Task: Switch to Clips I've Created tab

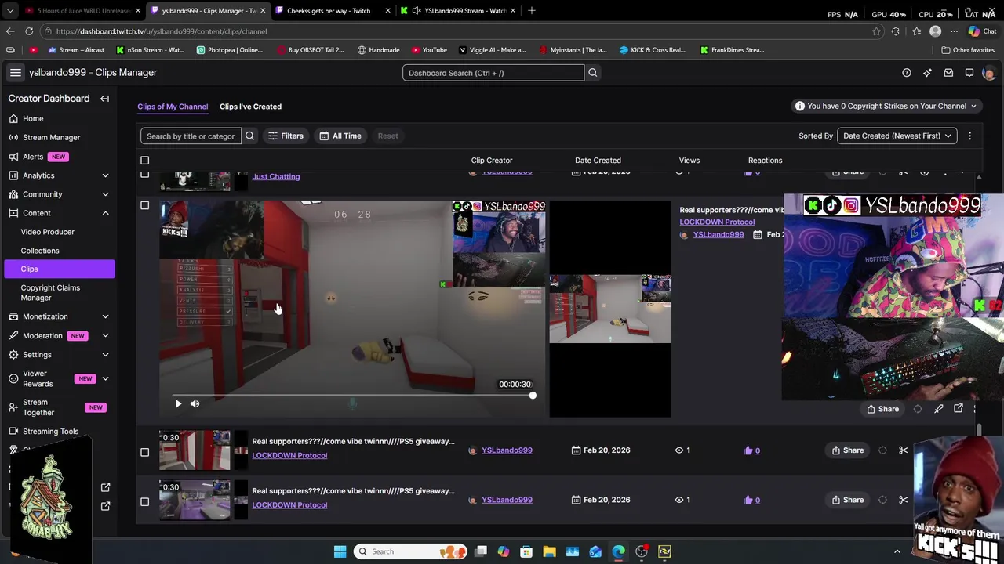Action: click(x=250, y=107)
